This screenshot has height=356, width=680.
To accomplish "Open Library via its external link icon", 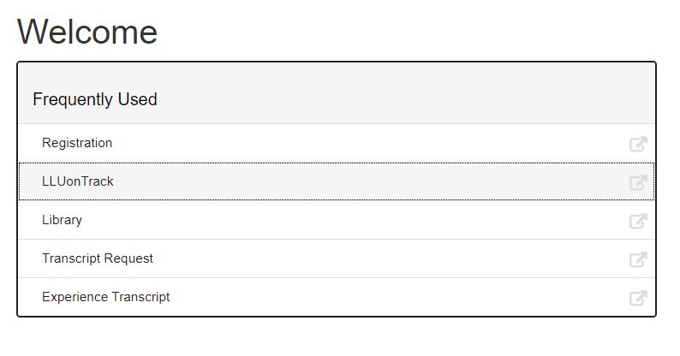I will 638,221.
